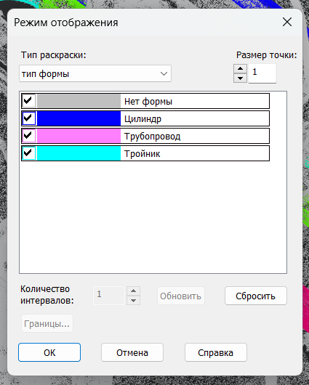309x385 pixels.
Task: Confirm with the ОК button
Action: pos(49,352)
